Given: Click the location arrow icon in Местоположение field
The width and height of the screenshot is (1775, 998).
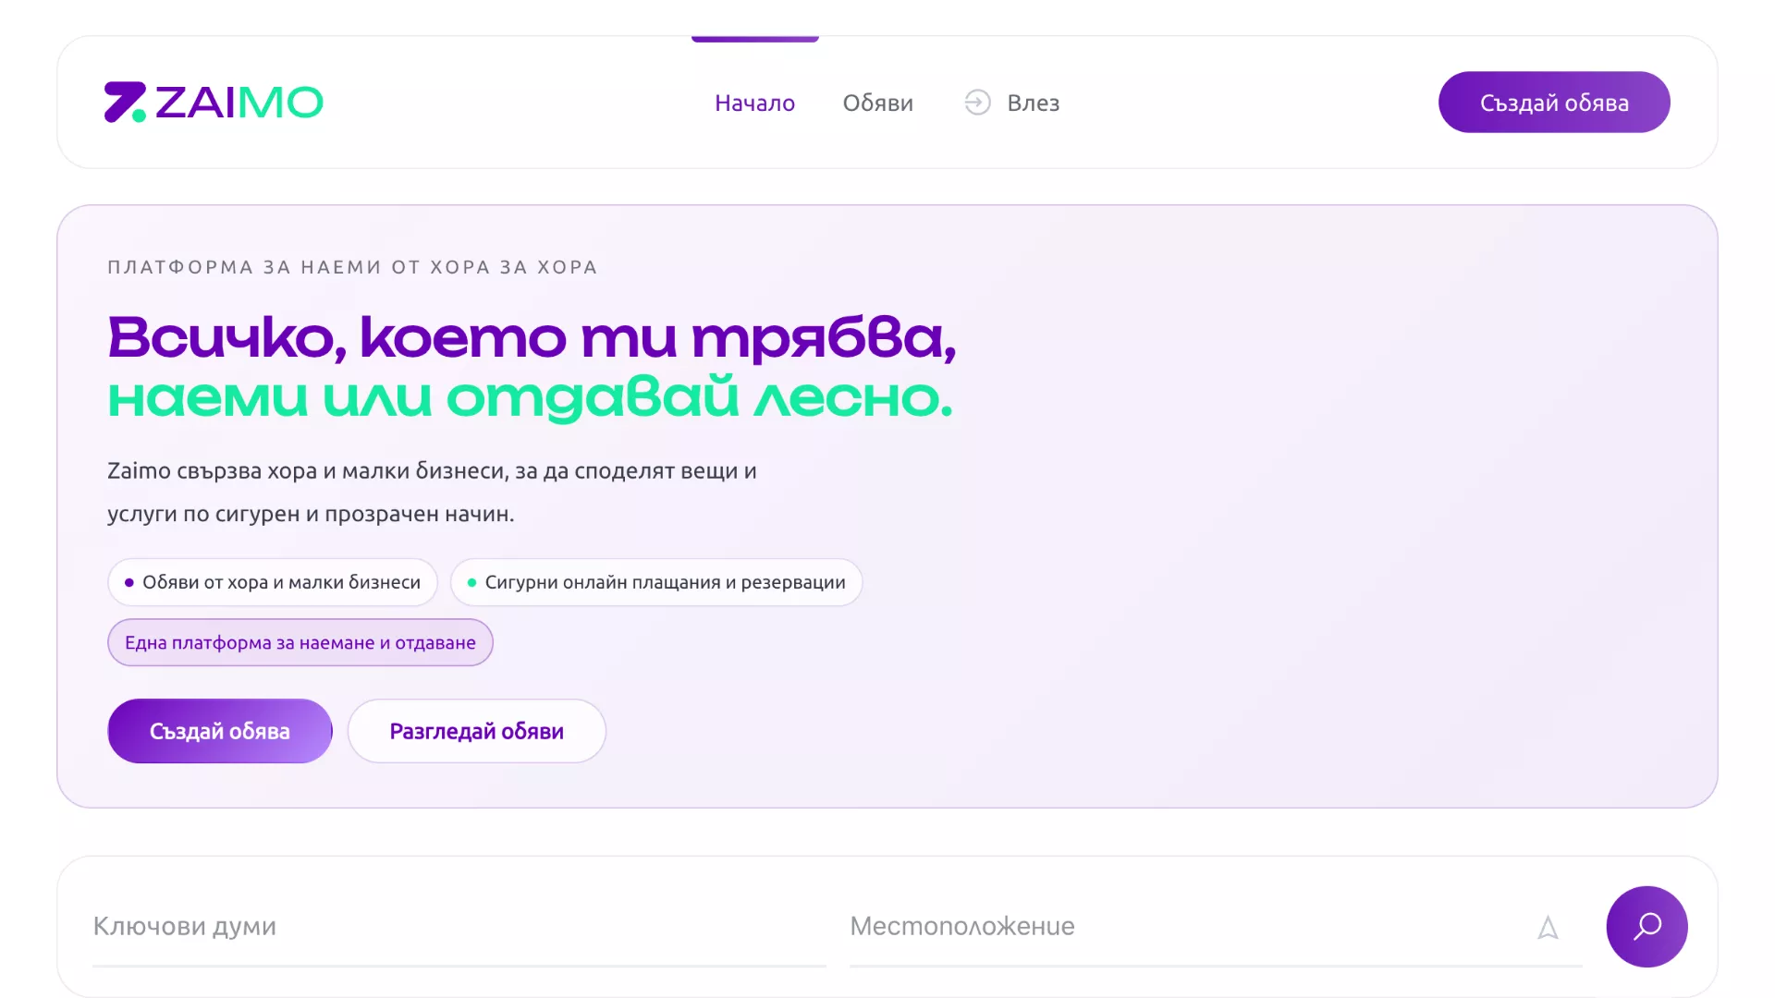Looking at the screenshot, I should click(1549, 927).
